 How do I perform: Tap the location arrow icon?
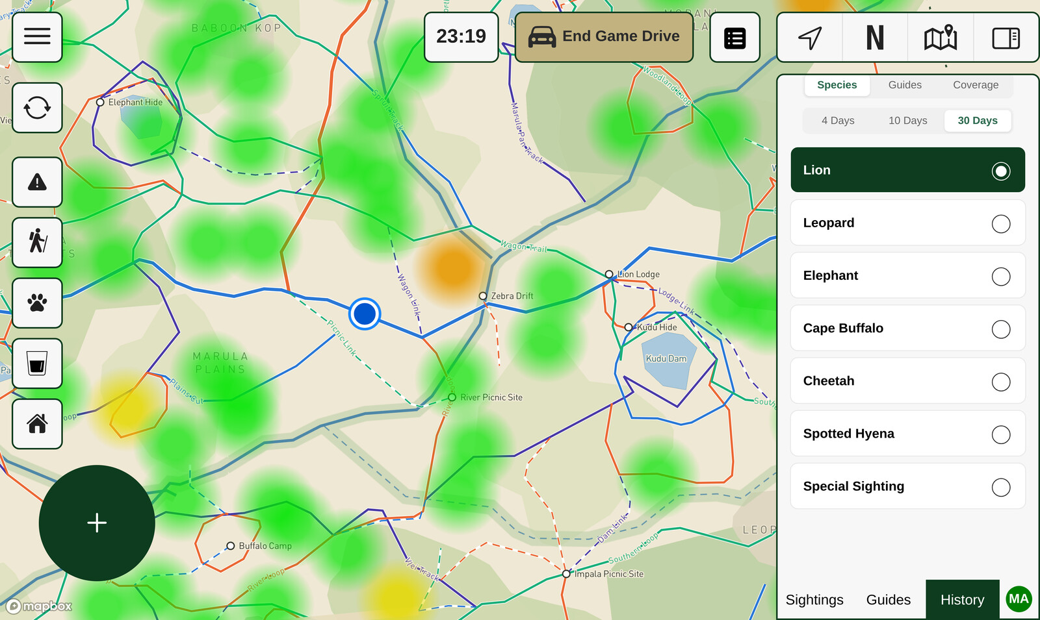click(x=810, y=38)
